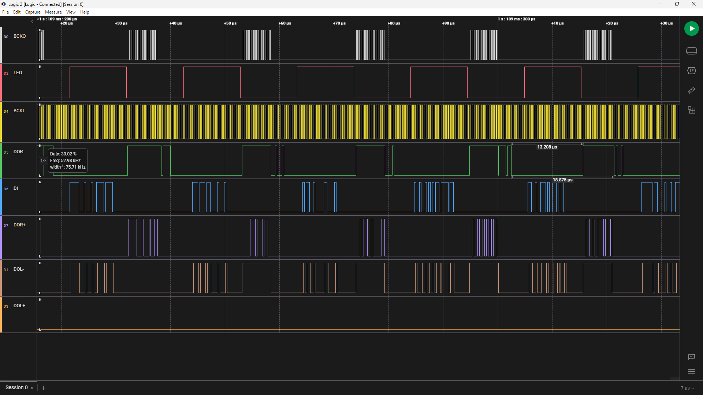Click the 18.875 µs measurement label
Viewport: 703px width, 395px height.
pyautogui.click(x=562, y=180)
